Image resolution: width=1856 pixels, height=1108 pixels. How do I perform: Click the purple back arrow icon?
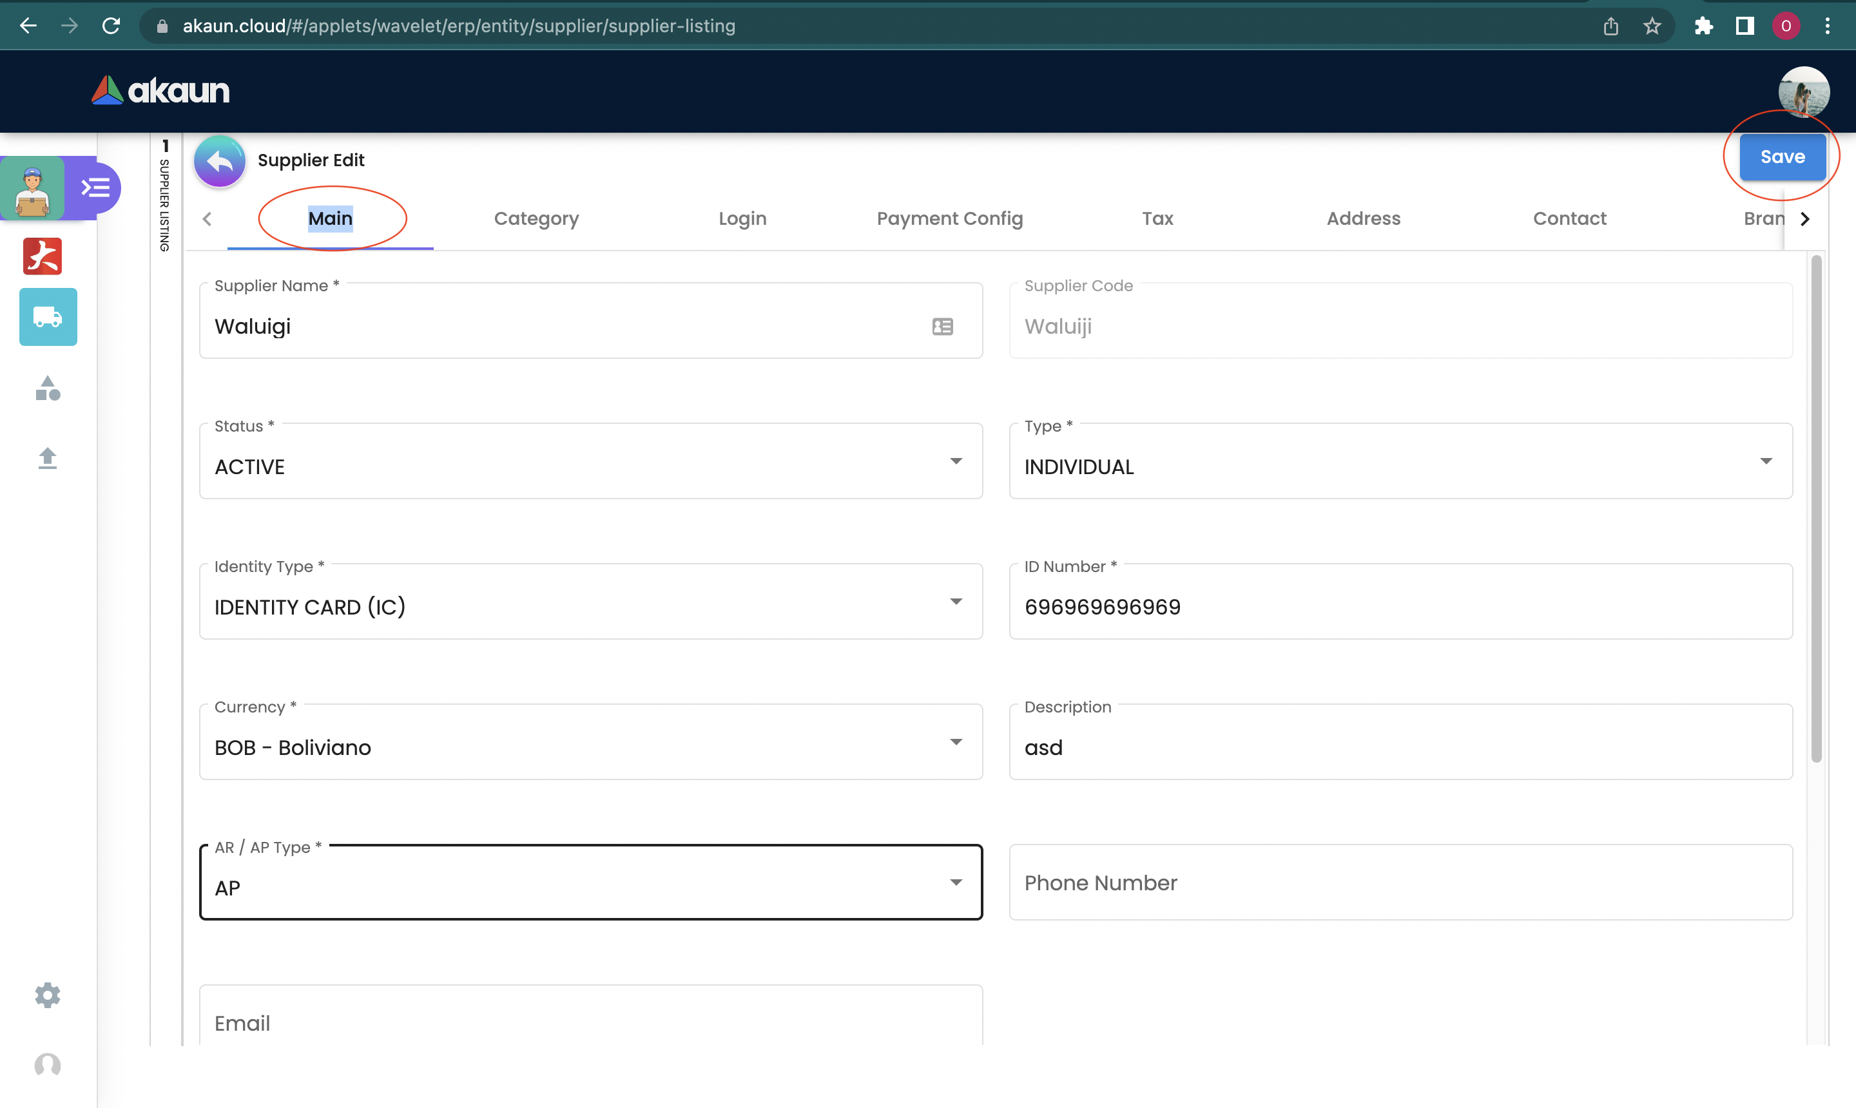(x=220, y=161)
